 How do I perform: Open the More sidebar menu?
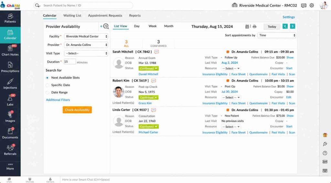(x=10, y=167)
